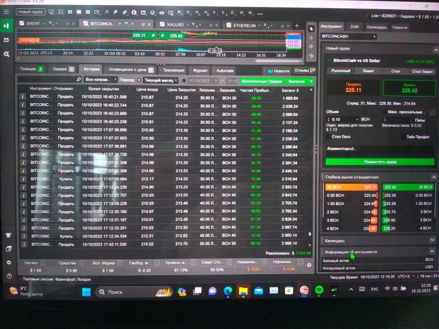Screen dimensions: 439x329
Task: Switch to the DoM tab
Action: pos(354,27)
